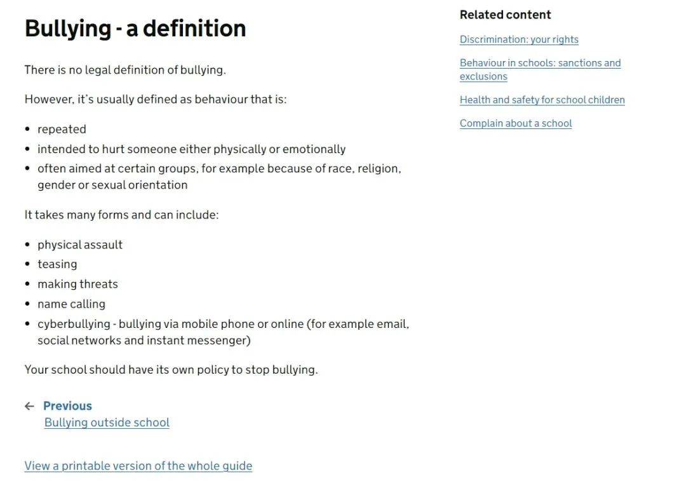This screenshot has width=686, height=481.
Task: Click the 'making threats' list item
Action: (x=77, y=284)
